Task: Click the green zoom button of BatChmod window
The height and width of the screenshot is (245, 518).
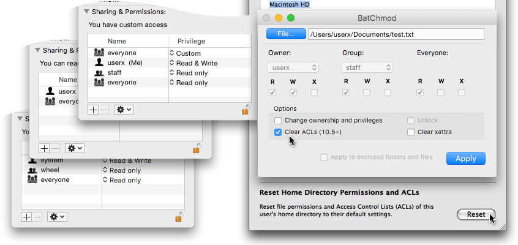Action: [291, 18]
